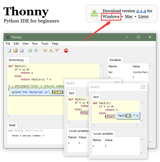Click the New file toolbar icon
The width and height of the screenshot is (160, 162).
click(9, 51)
